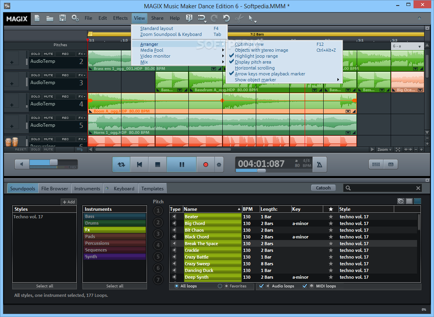Mark Big Chord loop as favorite star
Screen dimensions: 434x317
tap(331, 223)
